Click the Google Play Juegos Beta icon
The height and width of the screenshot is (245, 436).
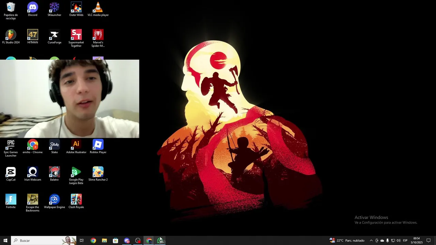coord(76,176)
